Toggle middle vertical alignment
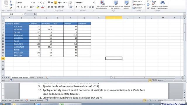 (52, 3)
